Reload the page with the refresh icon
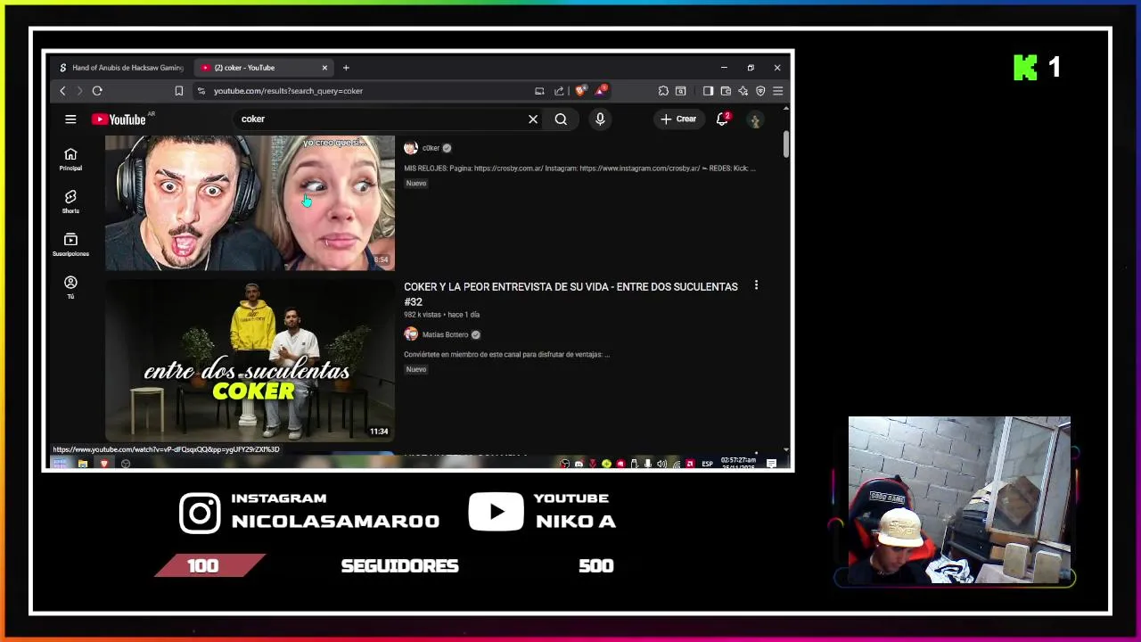Image resolution: width=1141 pixels, height=642 pixels. point(97,91)
